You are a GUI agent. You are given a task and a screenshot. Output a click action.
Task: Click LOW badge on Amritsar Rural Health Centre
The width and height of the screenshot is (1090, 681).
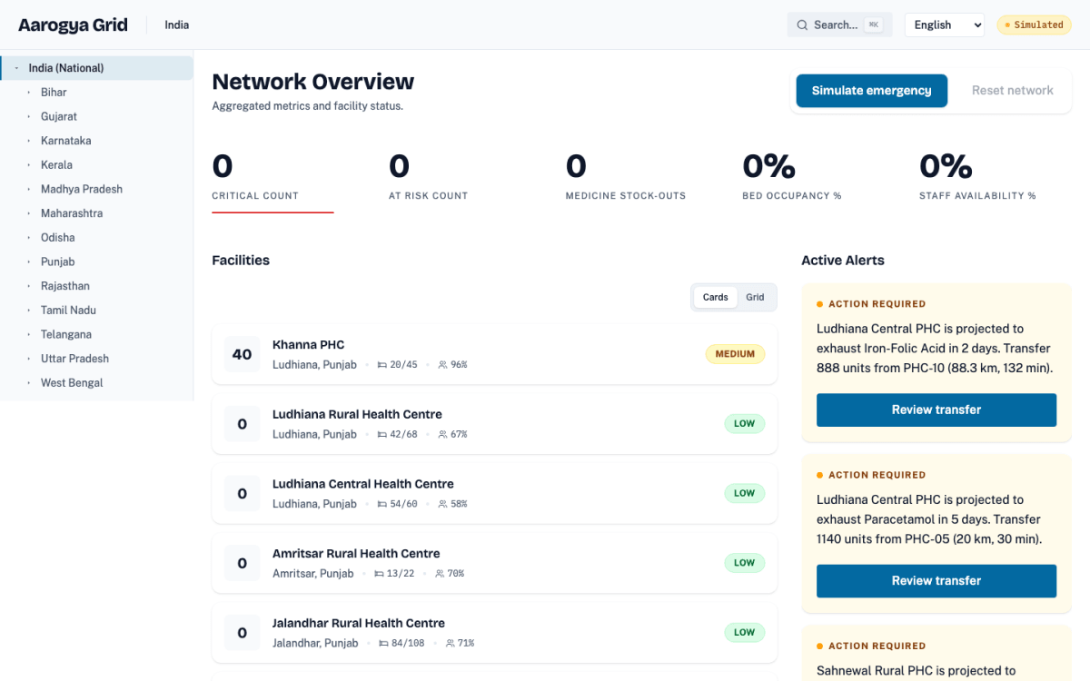[x=745, y=563]
